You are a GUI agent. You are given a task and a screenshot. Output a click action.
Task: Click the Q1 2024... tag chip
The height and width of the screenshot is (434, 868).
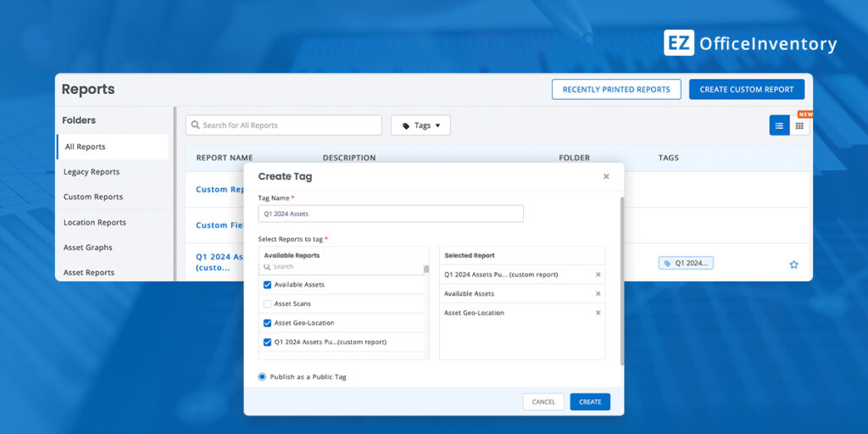point(686,264)
